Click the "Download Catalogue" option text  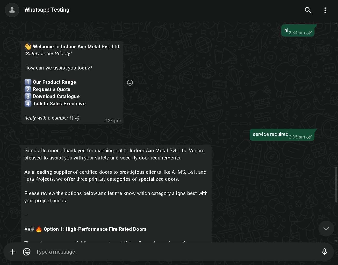pos(56,96)
